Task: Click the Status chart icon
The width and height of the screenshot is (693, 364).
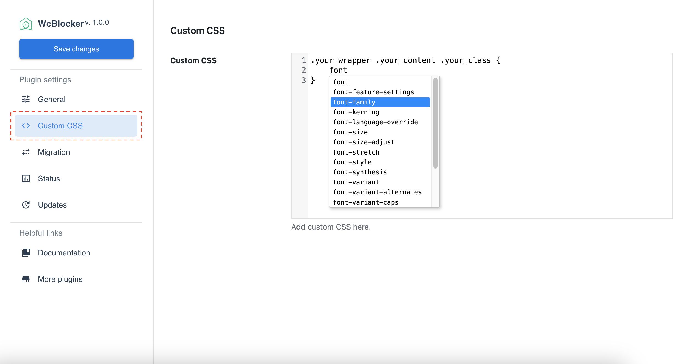Action: [x=26, y=178]
